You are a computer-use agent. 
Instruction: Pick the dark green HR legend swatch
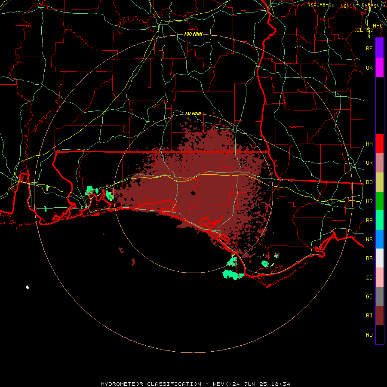[x=380, y=201]
